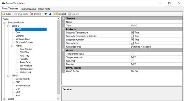Collapse the Executive Room tree node

(x=4, y=23)
